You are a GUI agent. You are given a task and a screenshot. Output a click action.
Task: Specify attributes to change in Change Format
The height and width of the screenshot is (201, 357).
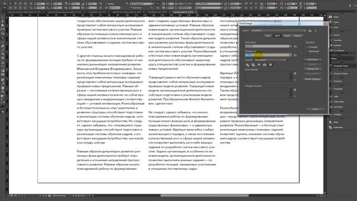click(295, 90)
